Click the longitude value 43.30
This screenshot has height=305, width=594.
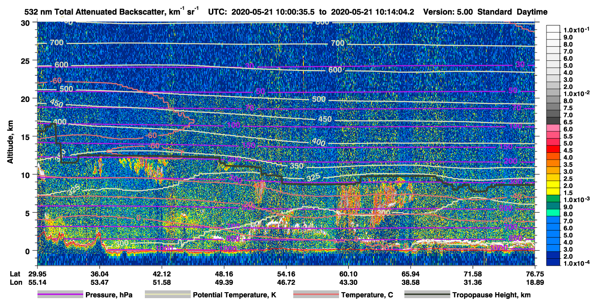pos(348,282)
